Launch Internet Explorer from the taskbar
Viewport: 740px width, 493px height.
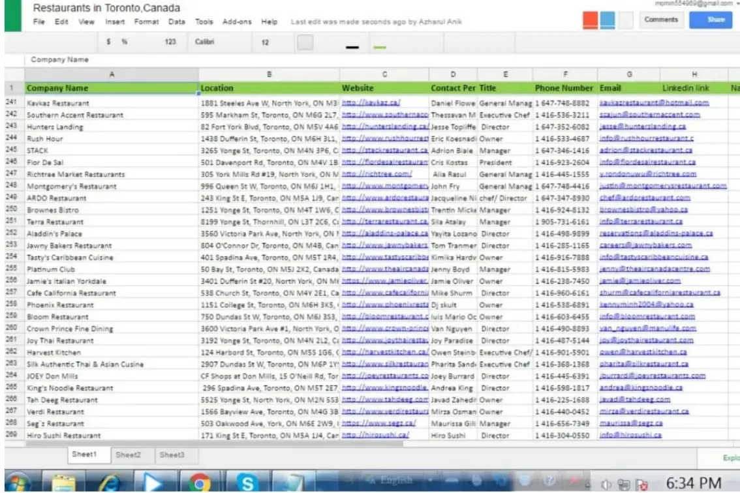110,483
